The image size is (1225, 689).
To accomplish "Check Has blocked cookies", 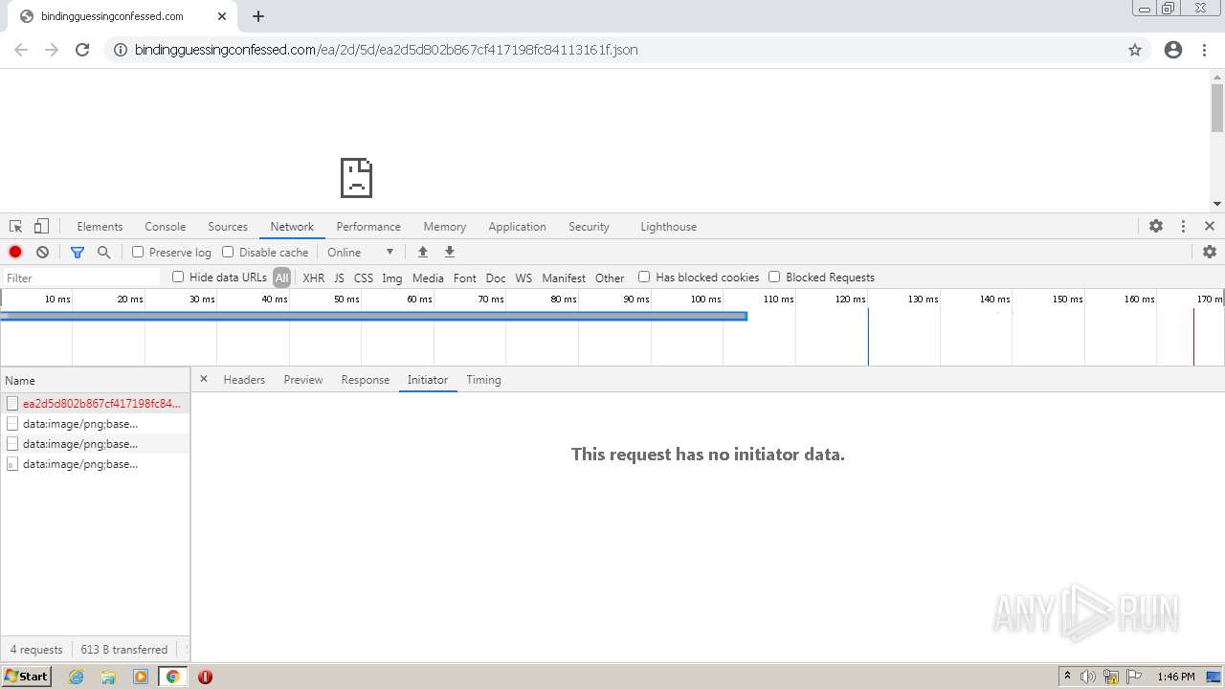I will click(644, 277).
